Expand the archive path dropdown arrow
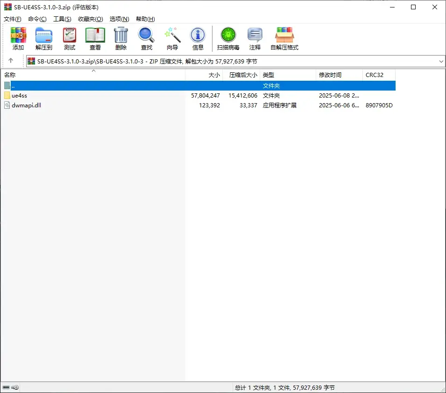The width and height of the screenshot is (446, 393). [441, 61]
